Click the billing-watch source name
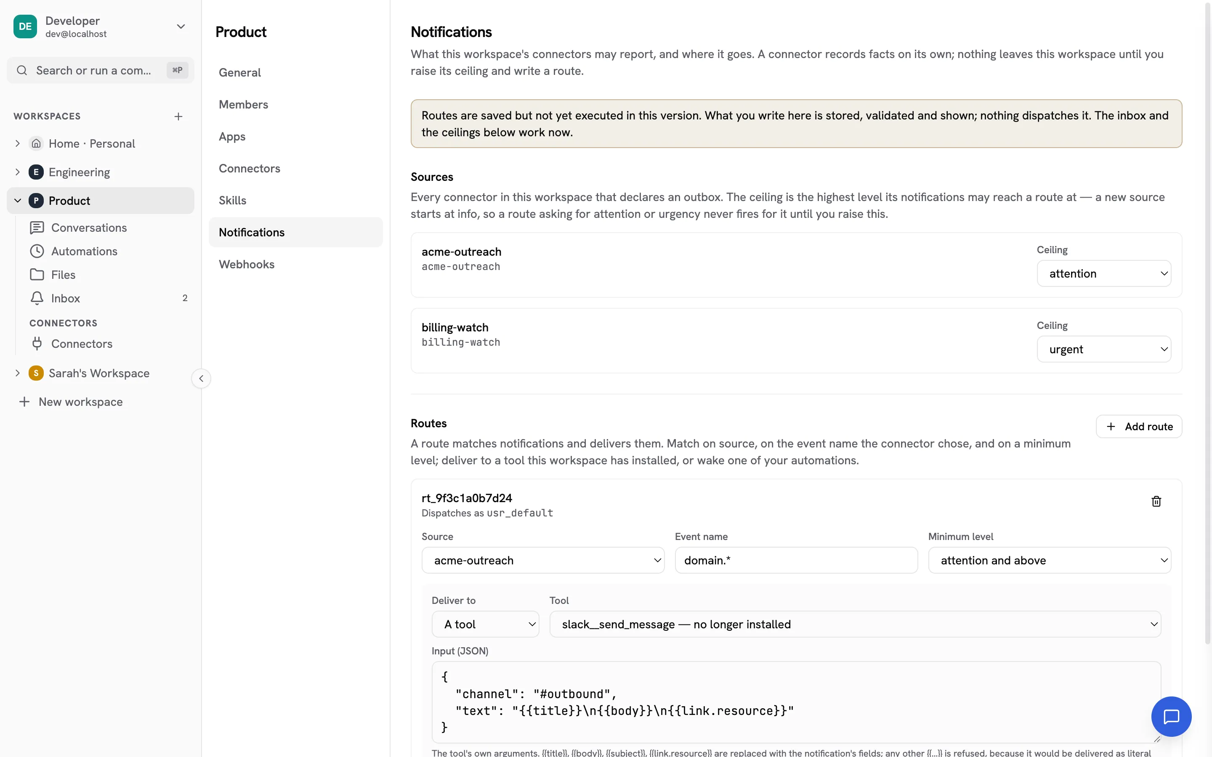Image resolution: width=1212 pixels, height=757 pixels. tap(455, 328)
